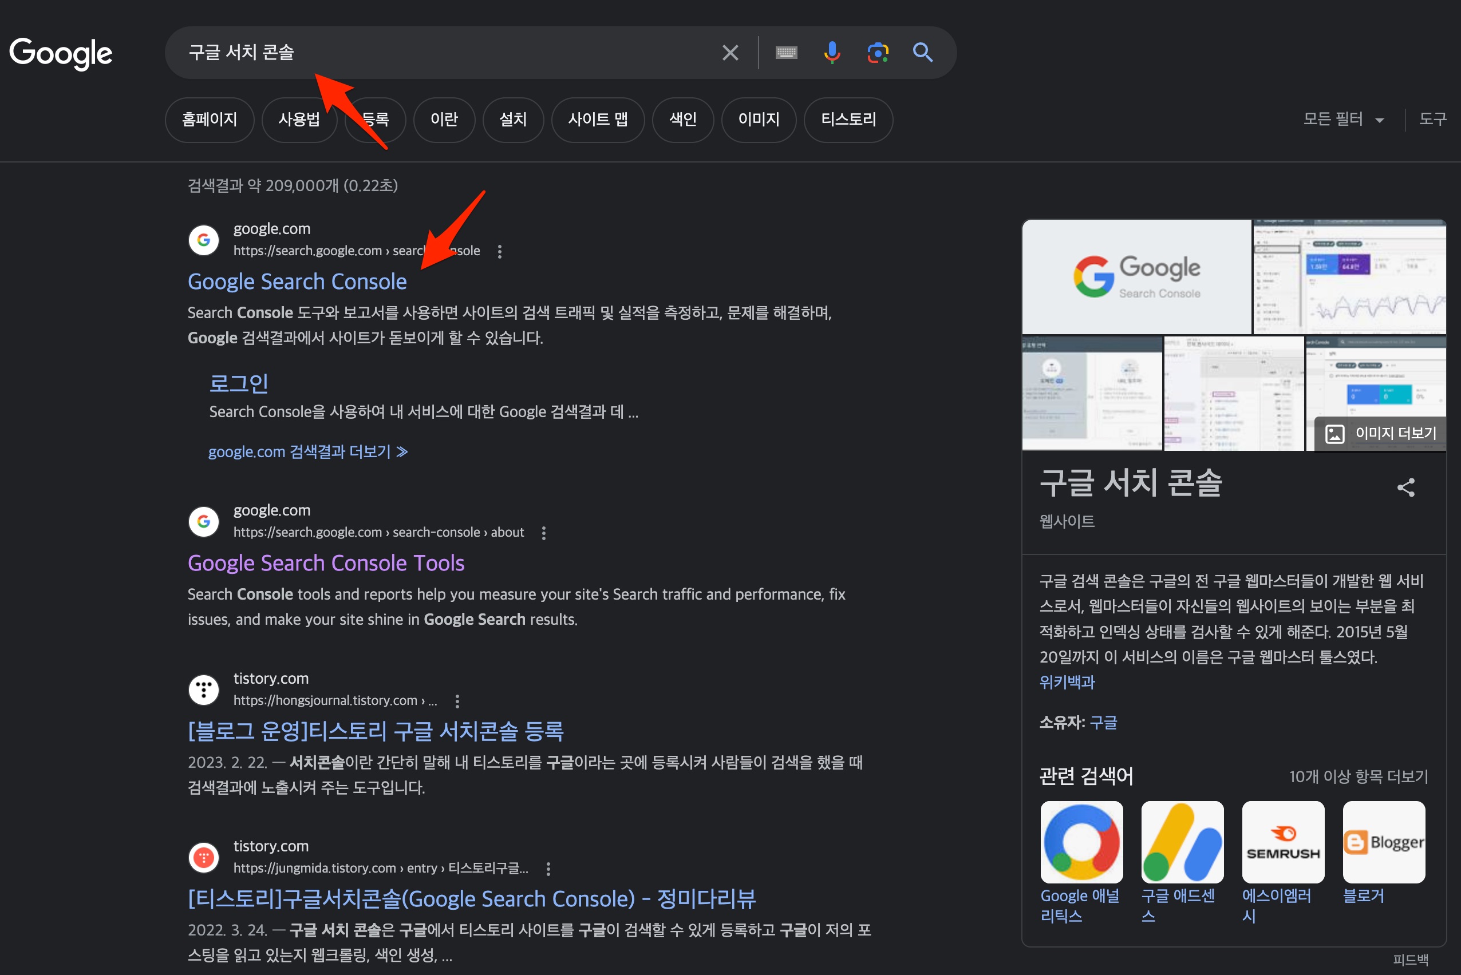
Task: Select the 사용법 filter chip
Action: point(299,120)
